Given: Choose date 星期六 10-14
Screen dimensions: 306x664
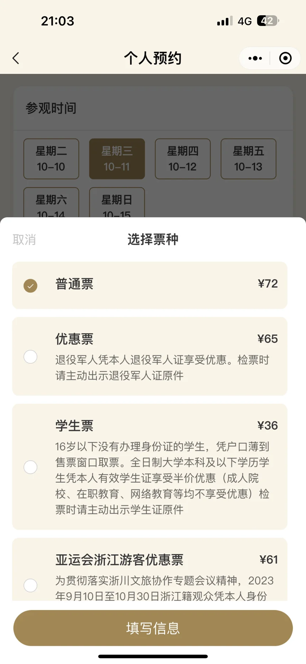Looking at the screenshot, I should click(x=51, y=202).
